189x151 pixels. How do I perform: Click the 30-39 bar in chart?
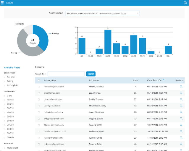tap(108, 42)
